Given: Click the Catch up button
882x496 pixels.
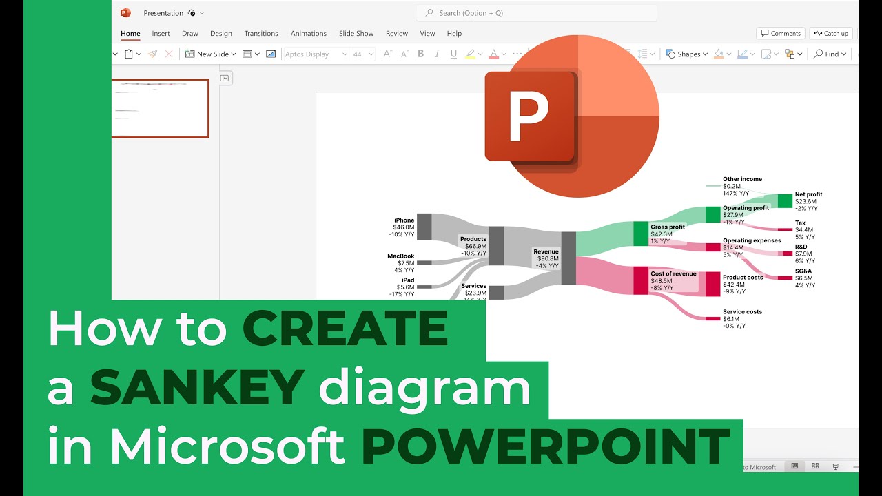Looking at the screenshot, I should 831,33.
